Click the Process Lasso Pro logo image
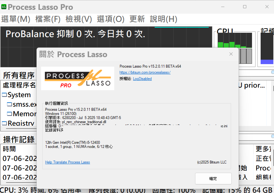The width and height of the screenshot is (274, 193). click(x=78, y=78)
